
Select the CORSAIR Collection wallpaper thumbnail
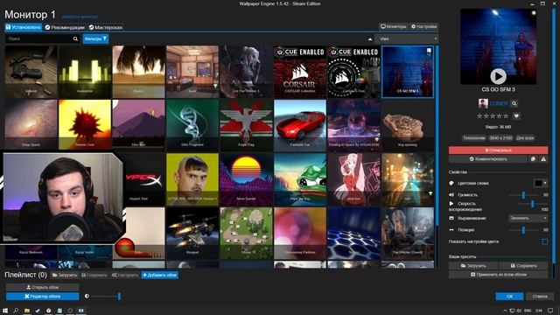coord(299,72)
